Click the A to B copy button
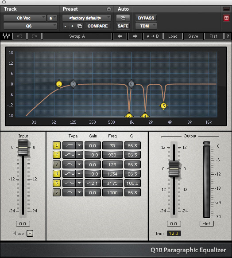Image resolution: width=232 pixels, height=258 pixels. [x=153, y=36]
